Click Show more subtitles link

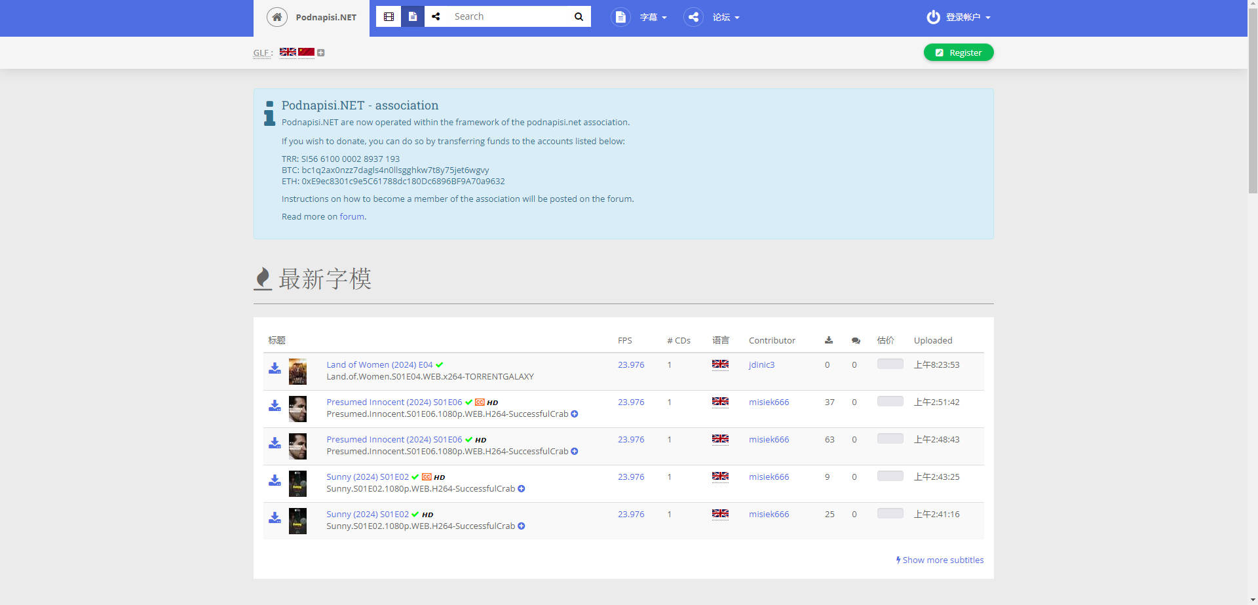940,560
